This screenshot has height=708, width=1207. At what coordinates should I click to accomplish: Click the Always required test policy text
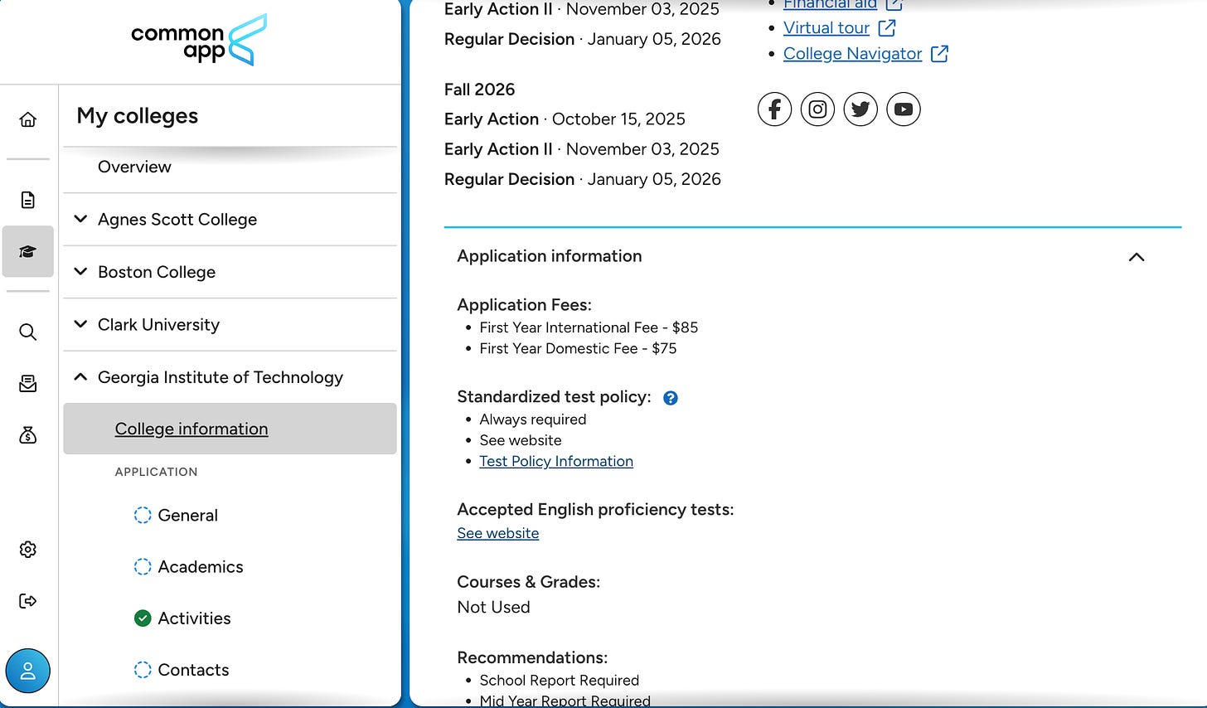(533, 420)
